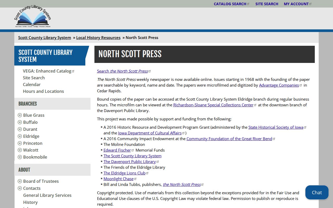Viewport: 333px width, 208px height.
Task: Open Search the North Scott Press link
Action: click(124, 71)
